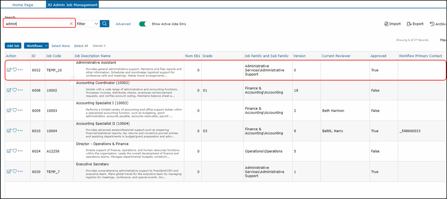Switch to the Home Page tab
This screenshot has height=199, width=447.
click(x=24, y=4)
